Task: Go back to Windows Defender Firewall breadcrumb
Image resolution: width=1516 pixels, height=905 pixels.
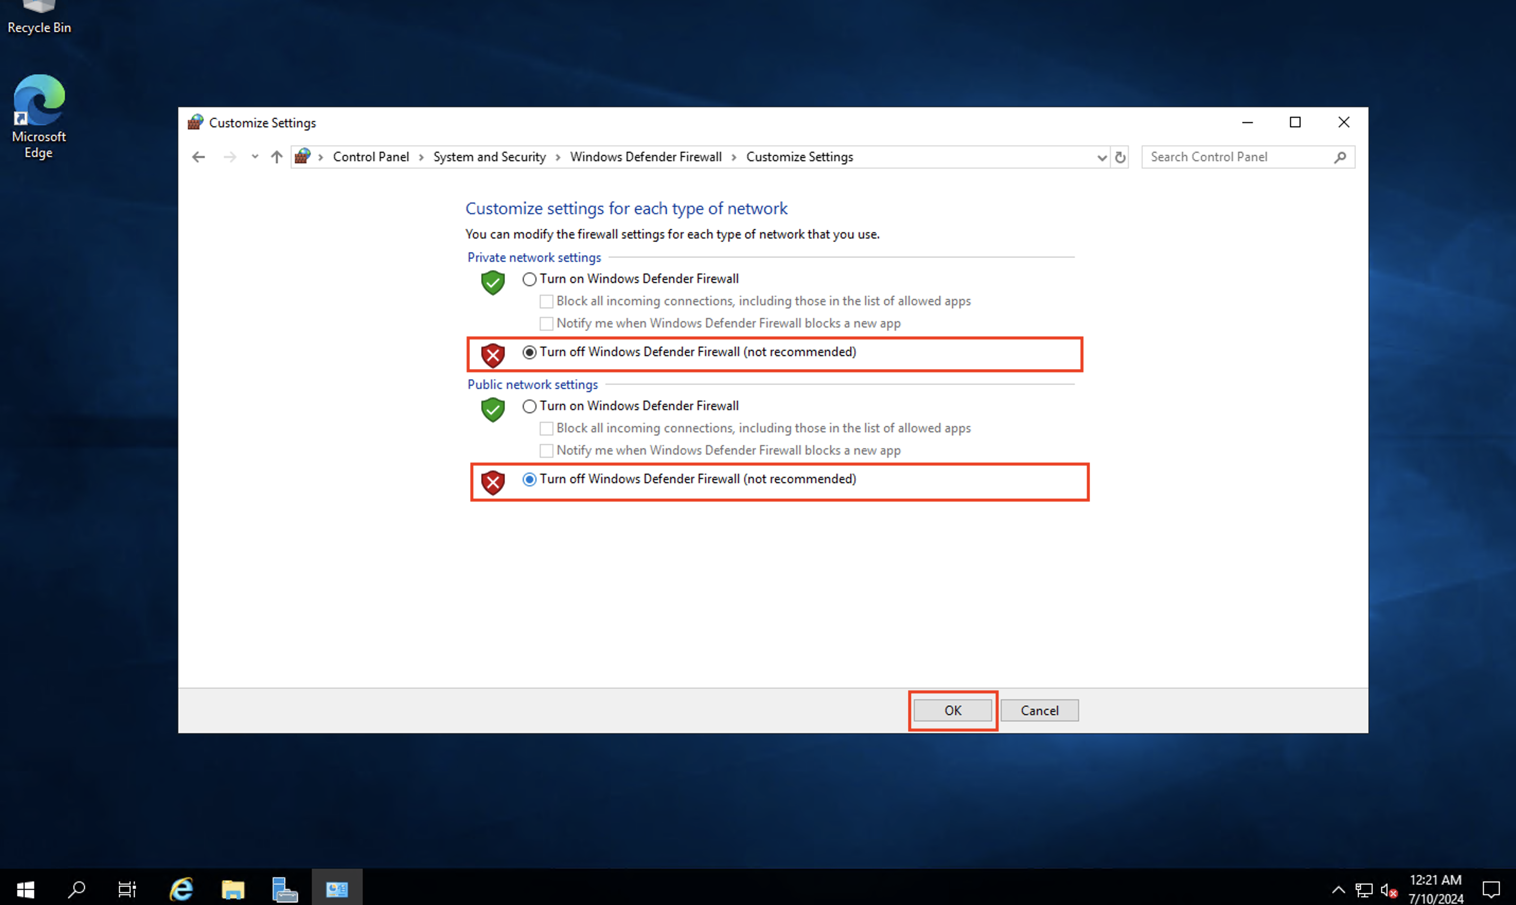Action: coord(646,157)
